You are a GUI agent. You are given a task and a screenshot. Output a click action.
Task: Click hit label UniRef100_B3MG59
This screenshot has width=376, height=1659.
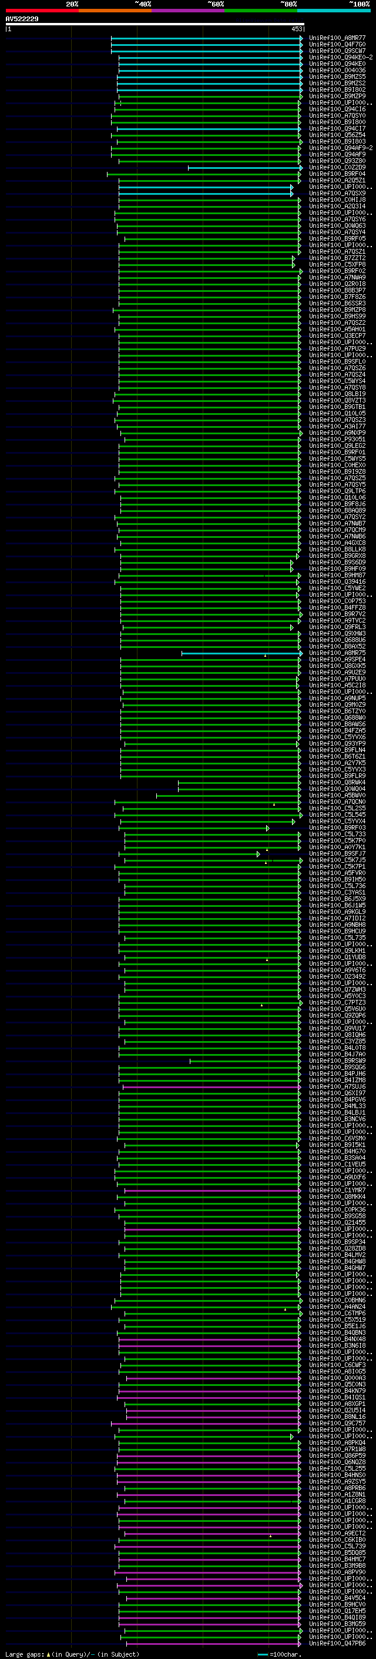(x=337, y=1625)
